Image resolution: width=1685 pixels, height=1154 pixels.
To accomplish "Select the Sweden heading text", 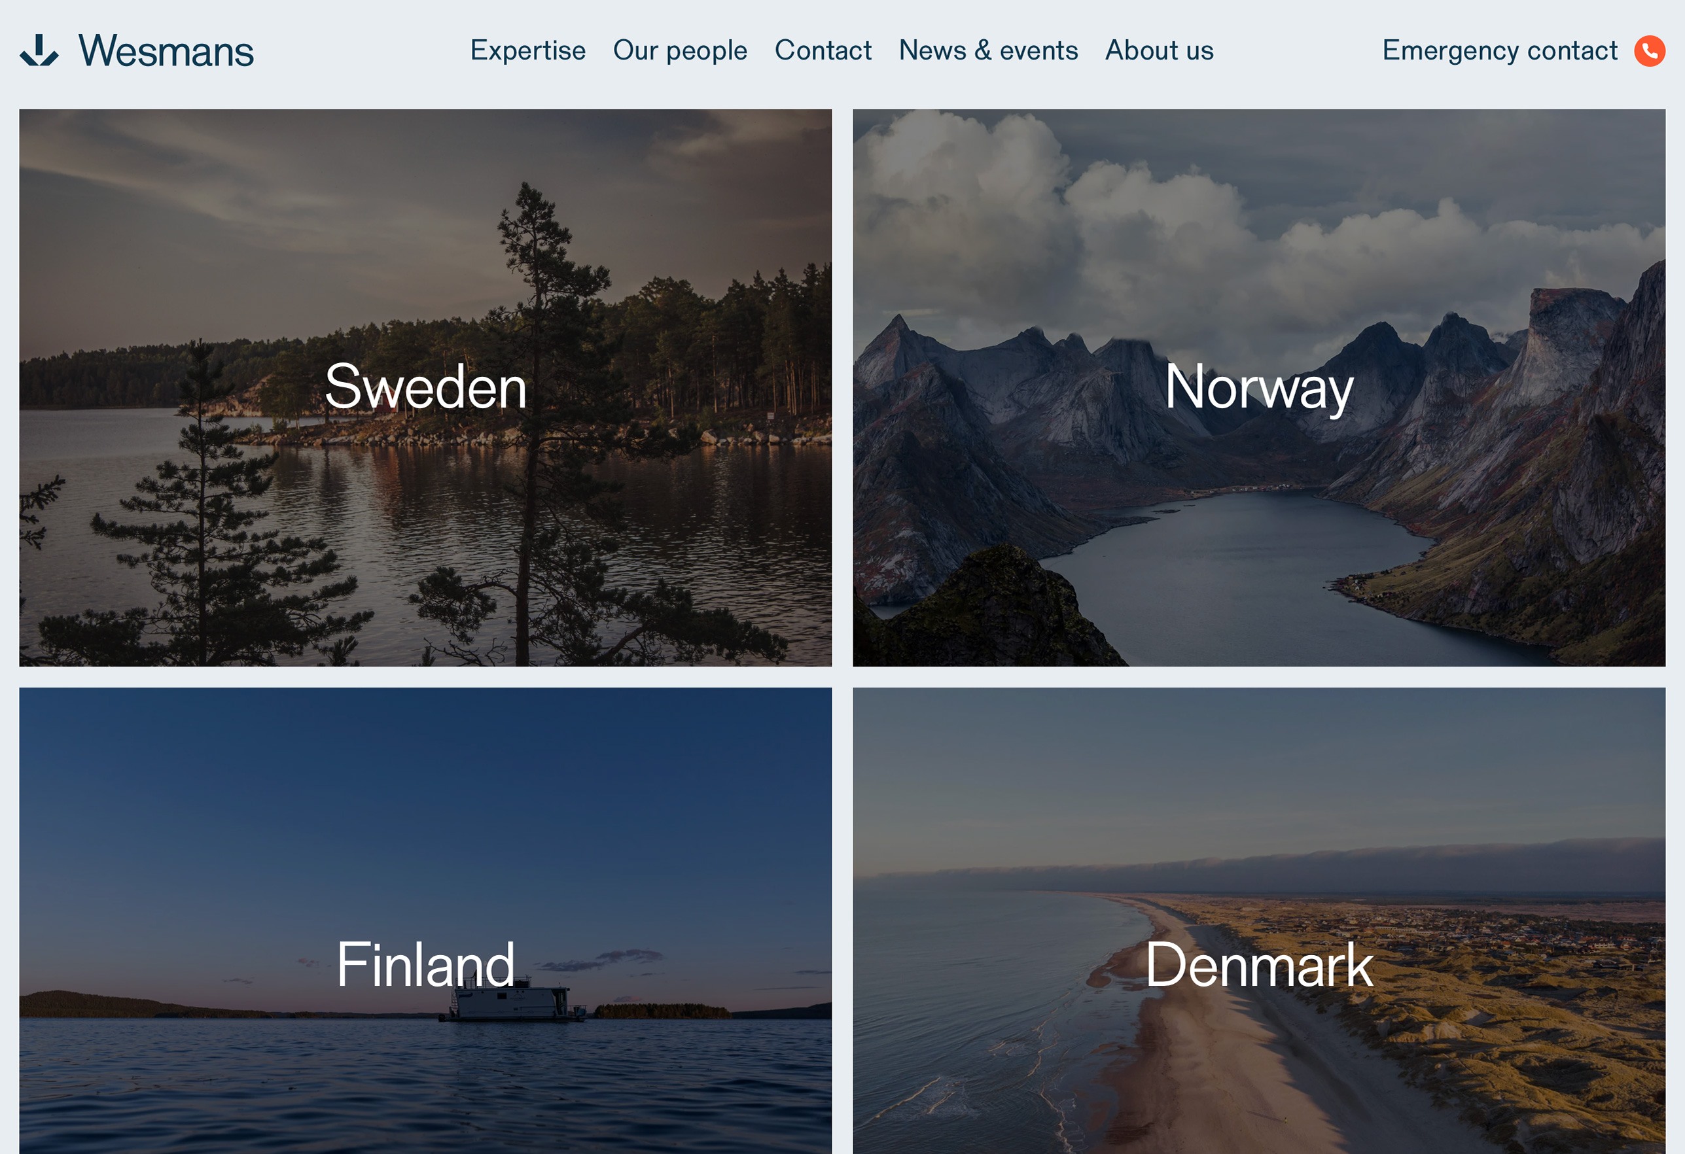I will click(425, 388).
